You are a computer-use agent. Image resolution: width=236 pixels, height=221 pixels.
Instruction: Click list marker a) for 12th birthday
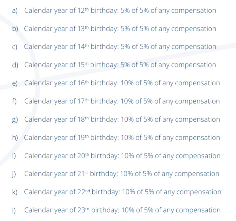tap(15, 11)
